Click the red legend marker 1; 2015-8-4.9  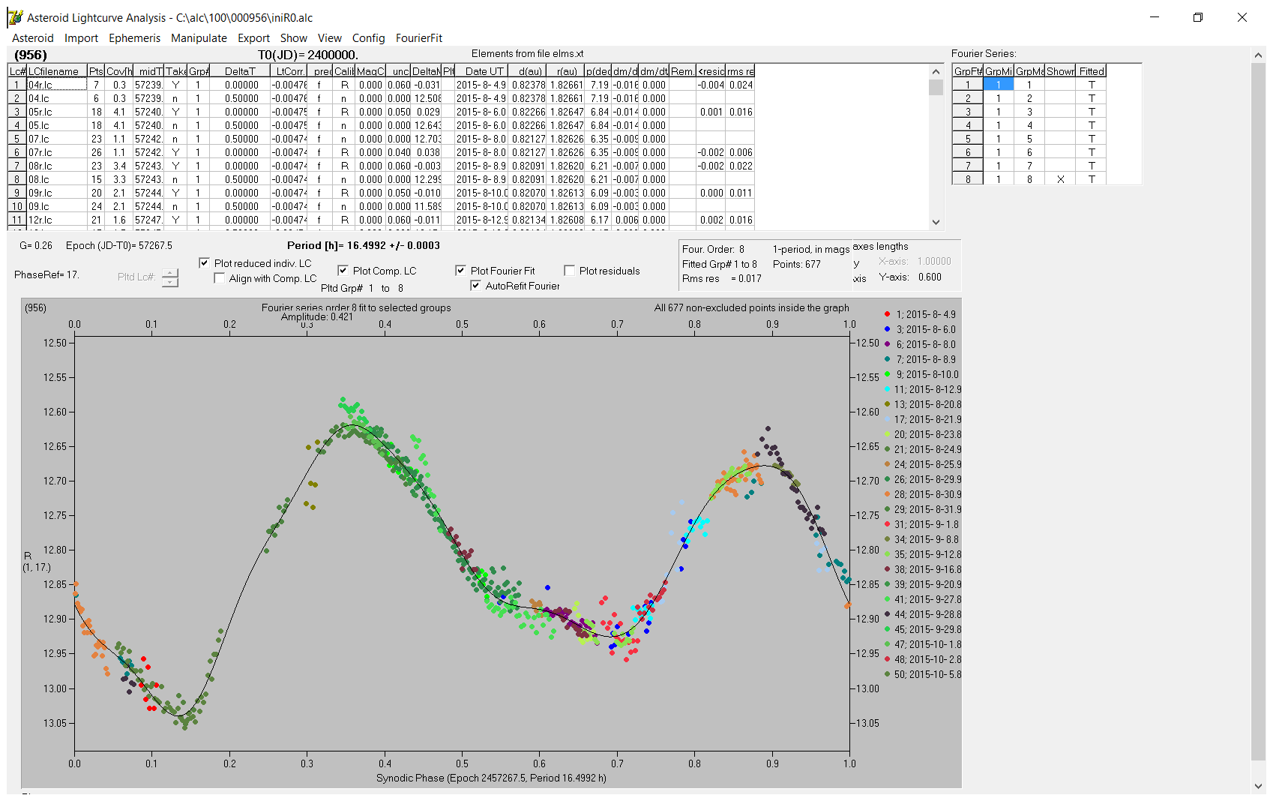click(887, 314)
